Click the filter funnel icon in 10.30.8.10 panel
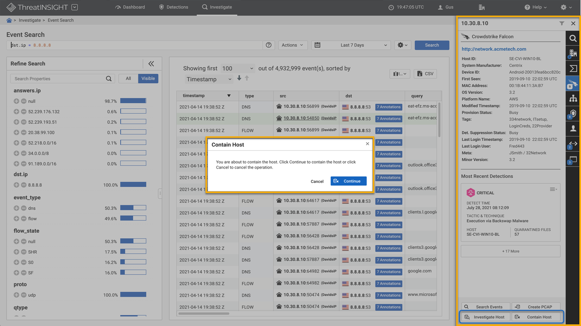581x326 pixels. [562, 23]
